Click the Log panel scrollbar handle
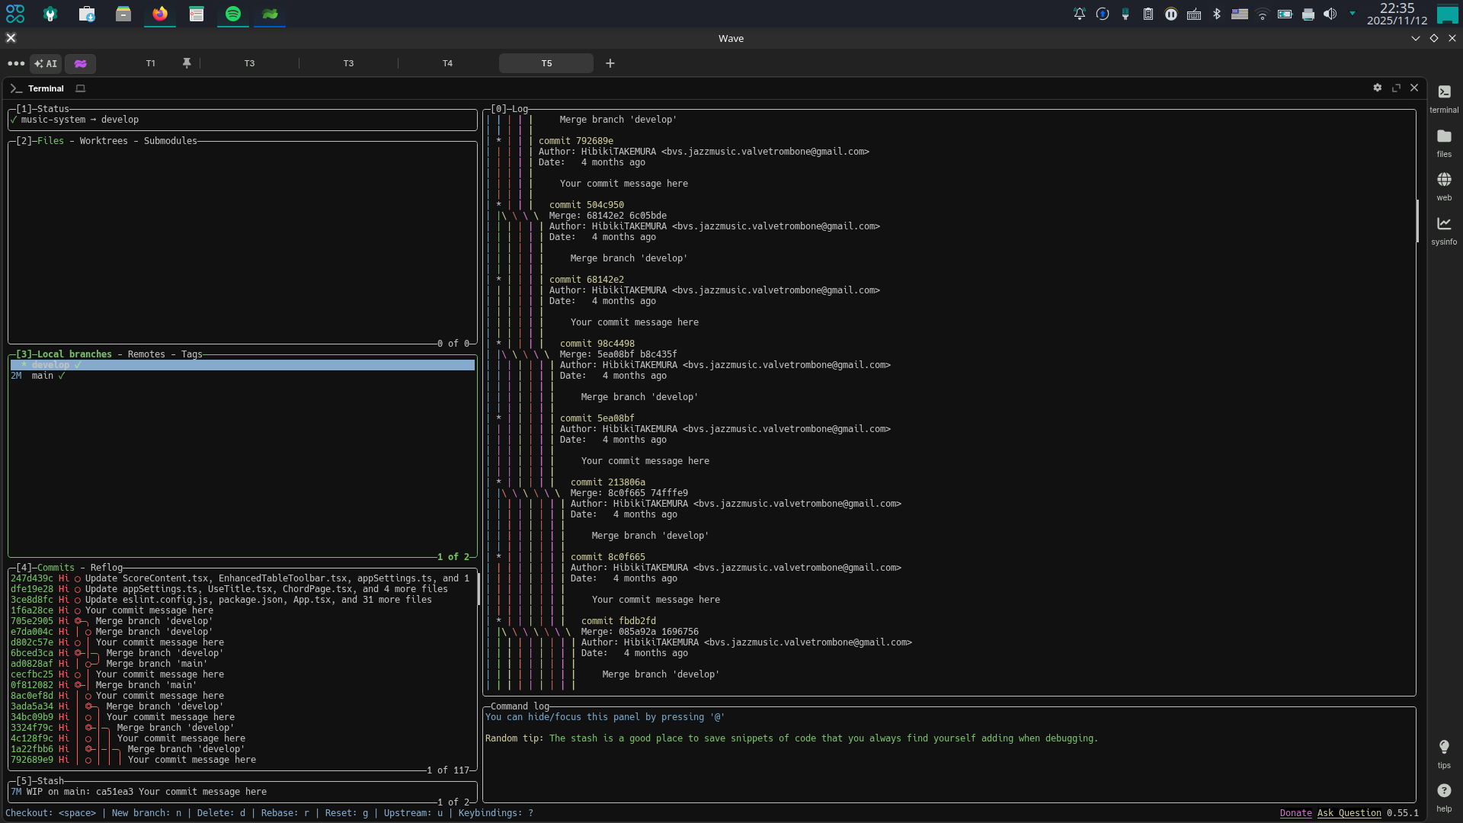The width and height of the screenshot is (1463, 823). [x=1417, y=221]
